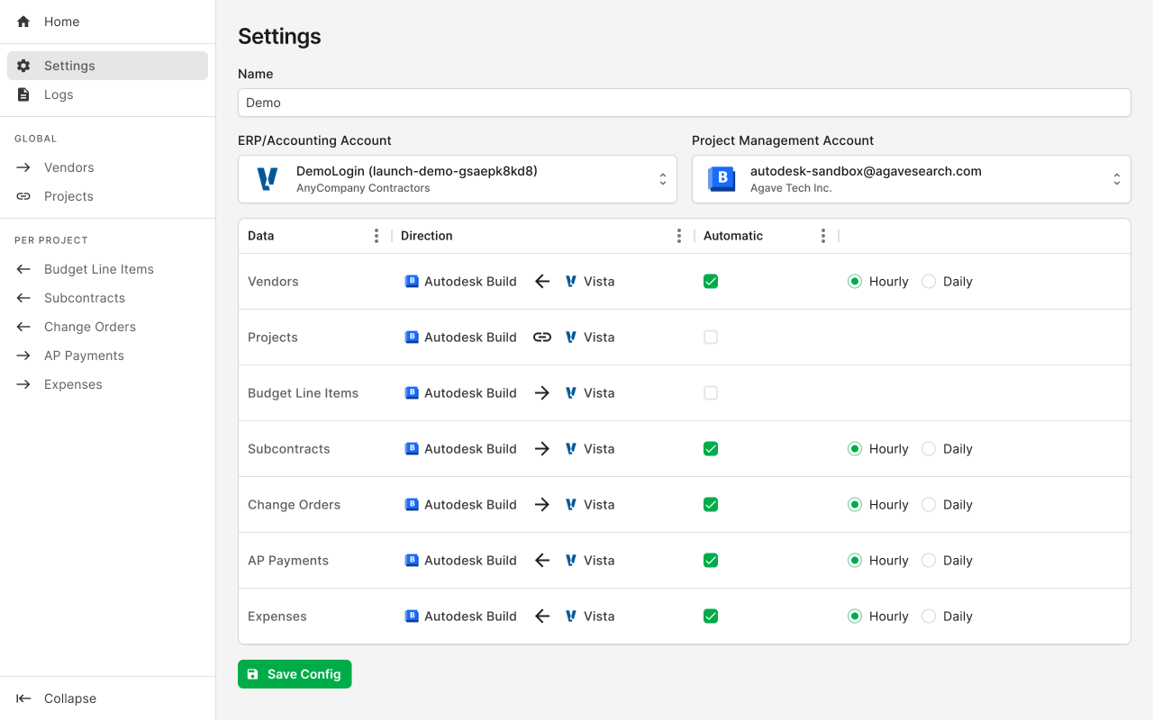Uncheck Automatic checkbox for Vendors
This screenshot has height=720, width=1153.
click(711, 282)
